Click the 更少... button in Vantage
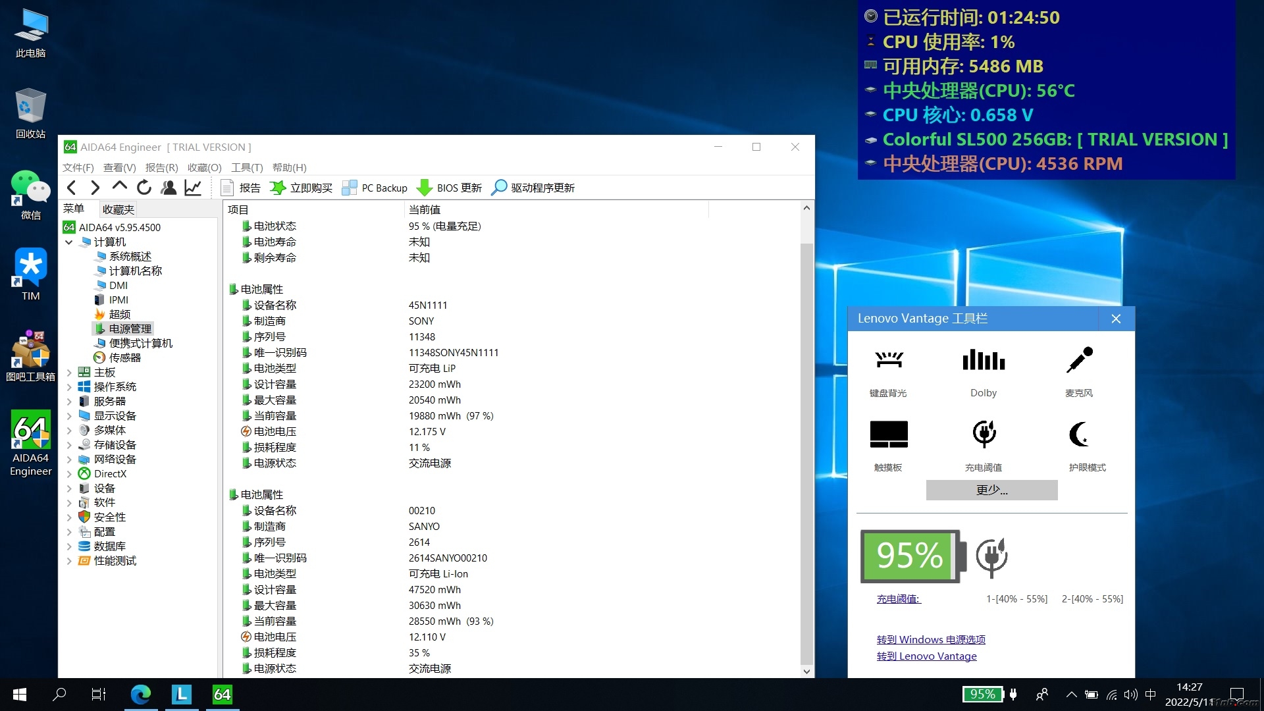The width and height of the screenshot is (1264, 711). [991, 490]
